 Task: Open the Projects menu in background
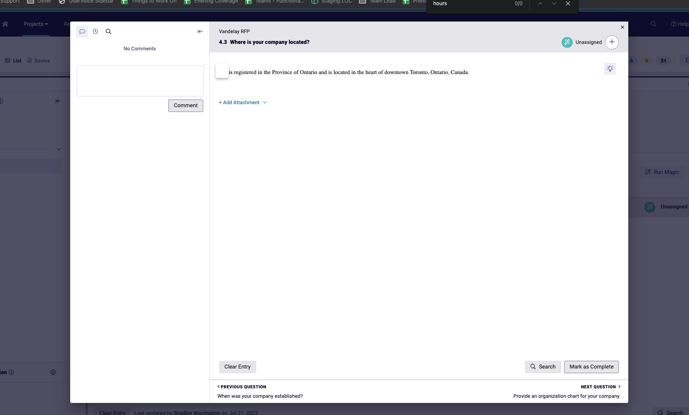click(36, 24)
